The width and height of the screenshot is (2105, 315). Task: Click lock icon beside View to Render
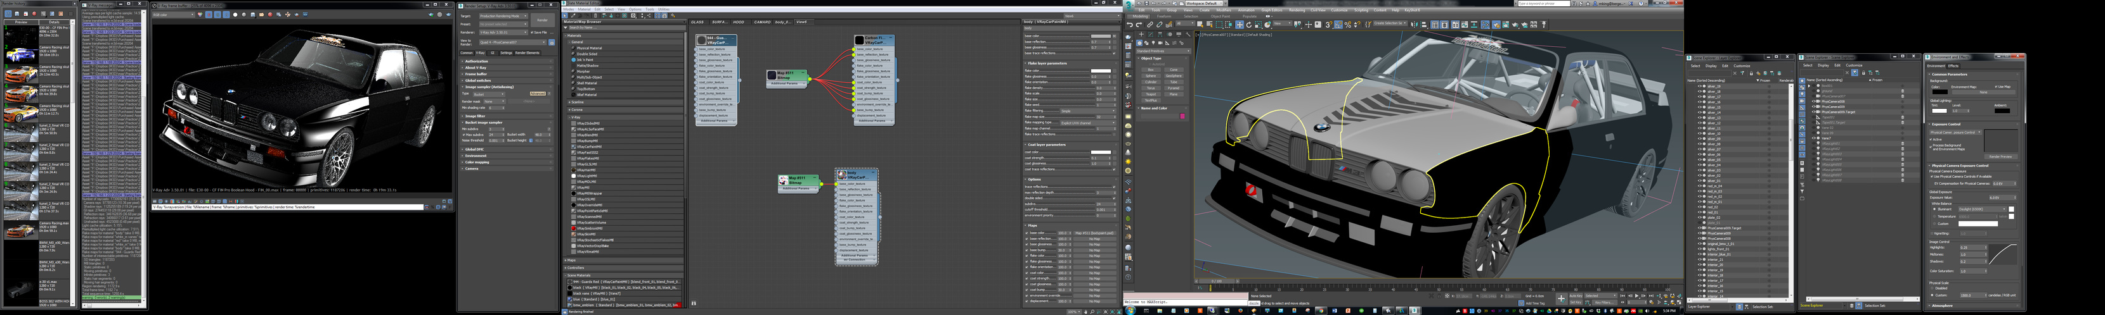pyautogui.click(x=552, y=42)
